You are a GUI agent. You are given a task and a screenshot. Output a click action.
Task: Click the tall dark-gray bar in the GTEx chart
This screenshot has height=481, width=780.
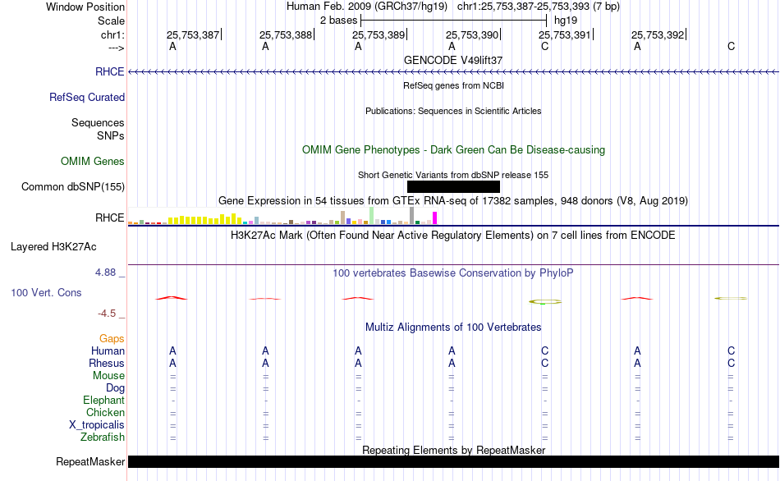pyautogui.click(x=411, y=216)
